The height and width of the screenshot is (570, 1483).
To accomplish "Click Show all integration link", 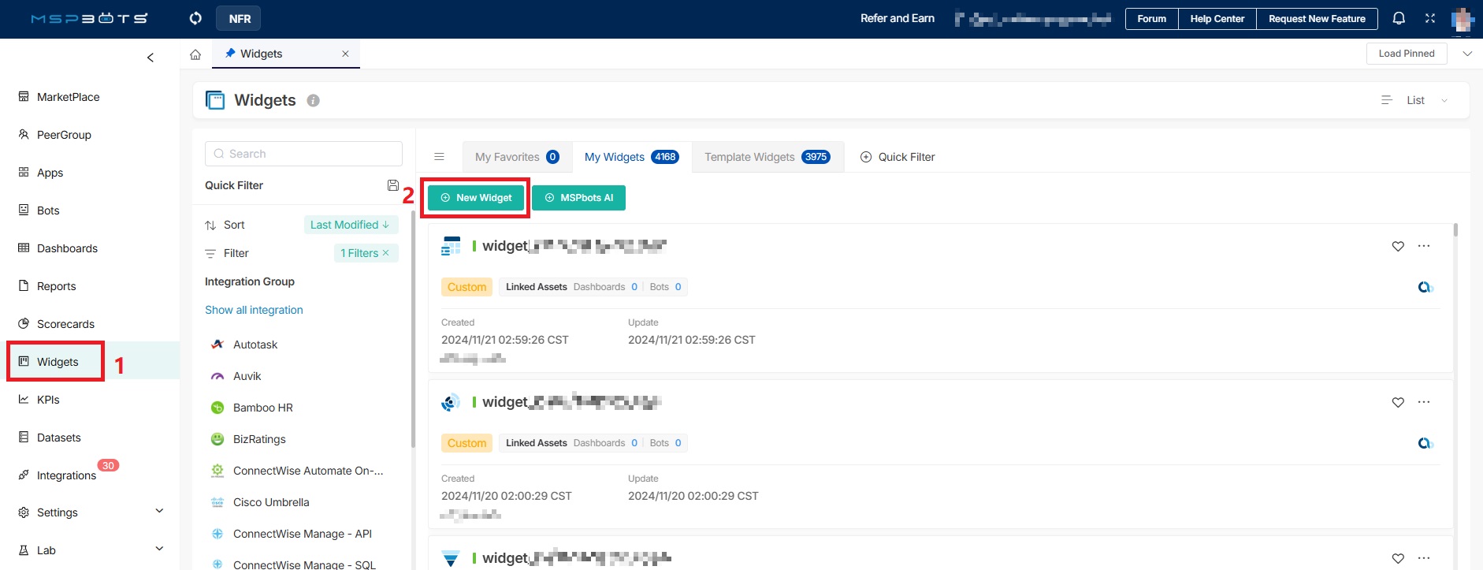I will pos(254,310).
